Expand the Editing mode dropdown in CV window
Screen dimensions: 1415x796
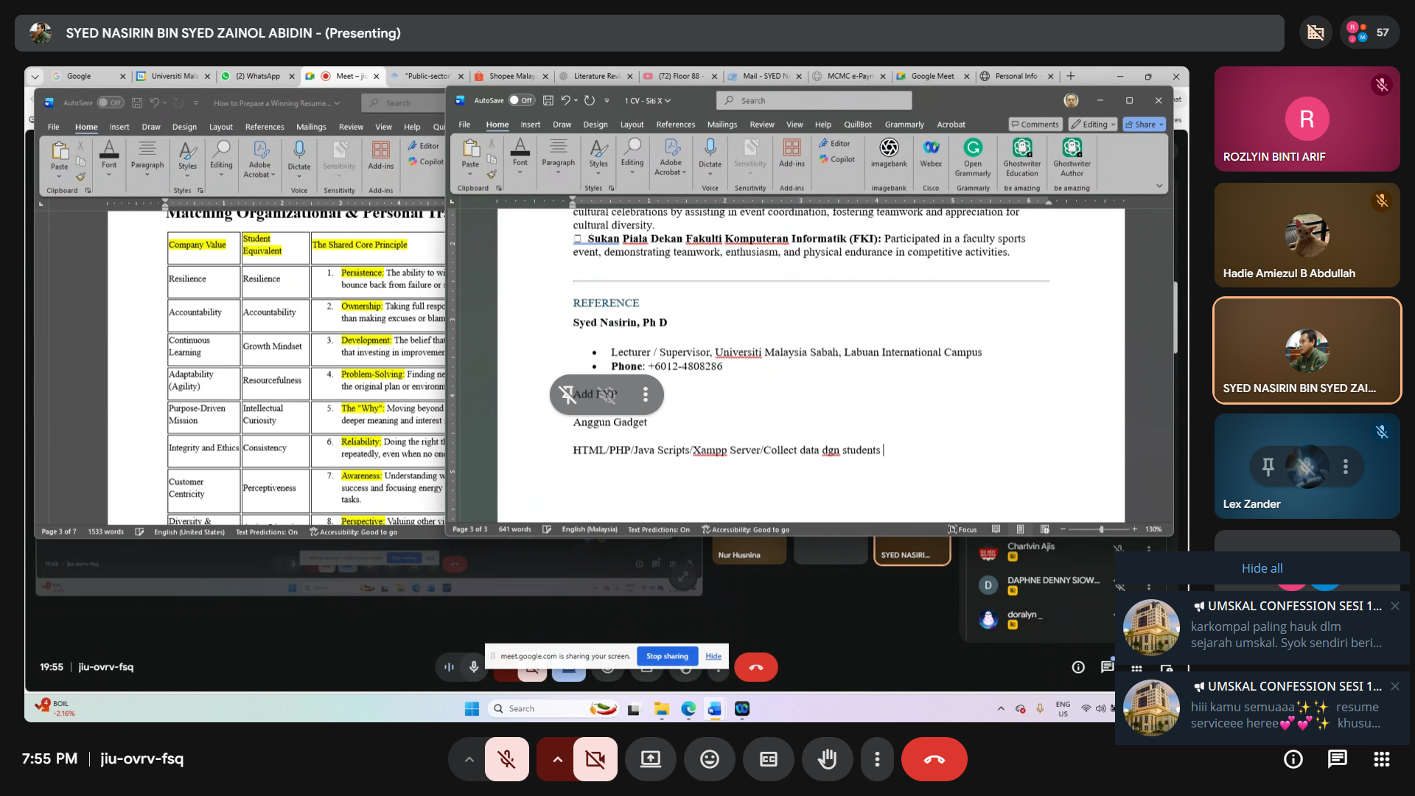coord(1094,125)
